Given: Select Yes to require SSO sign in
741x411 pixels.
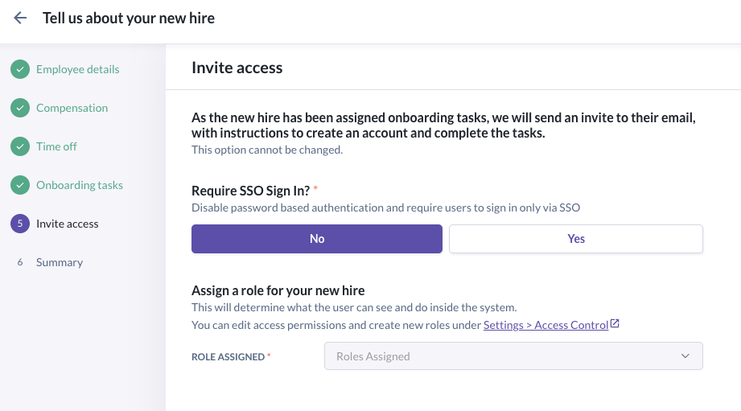Looking at the screenshot, I should click(x=576, y=239).
